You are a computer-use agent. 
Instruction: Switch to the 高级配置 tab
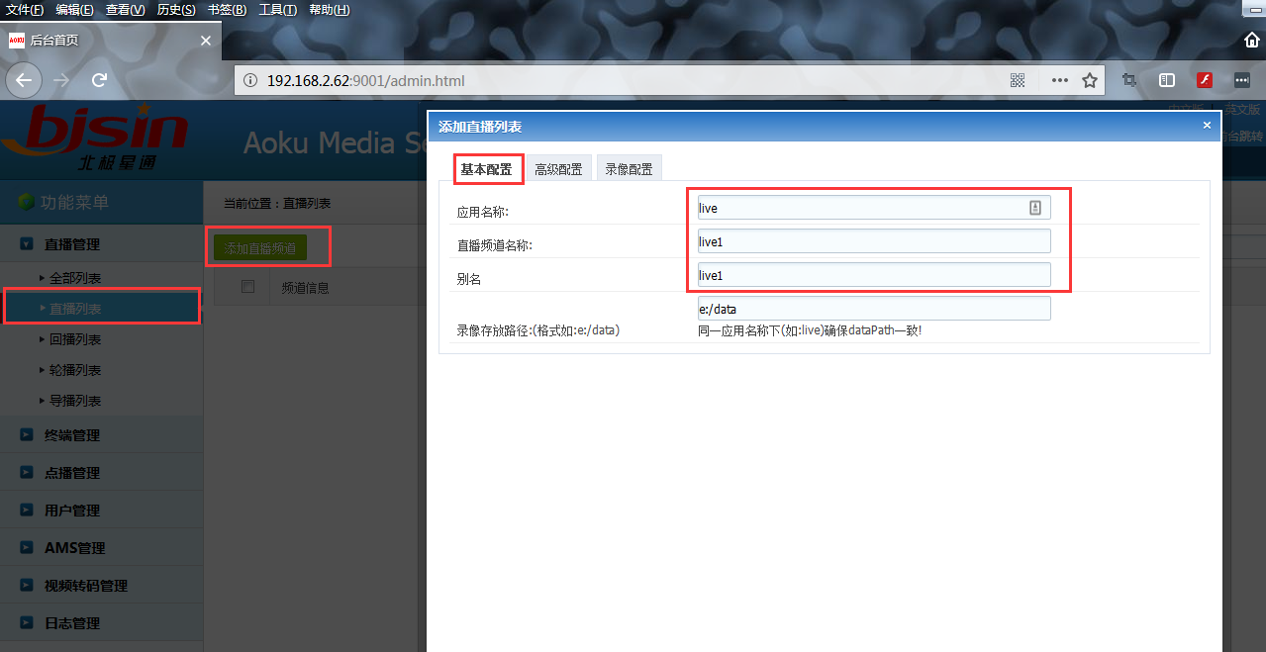coord(558,169)
